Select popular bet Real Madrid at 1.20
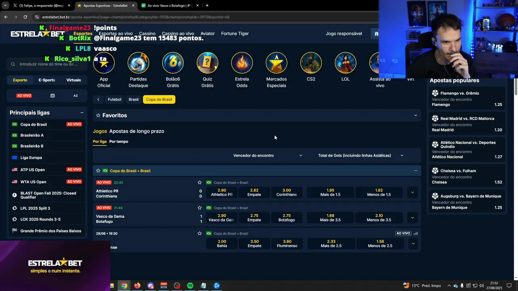 coord(467,124)
